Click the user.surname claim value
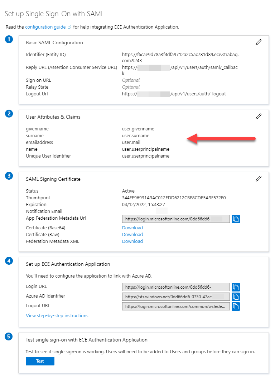This screenshot has width=275, height=384. (136, 136)
